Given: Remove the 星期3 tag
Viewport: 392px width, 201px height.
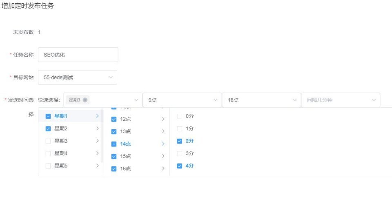Looking at the screenshot, I should [85, 100].
